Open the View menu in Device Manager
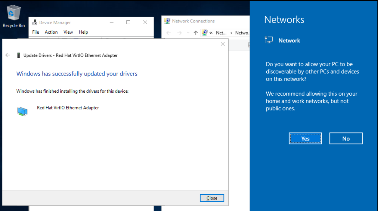The image size is (378, 211). point(68,32)
